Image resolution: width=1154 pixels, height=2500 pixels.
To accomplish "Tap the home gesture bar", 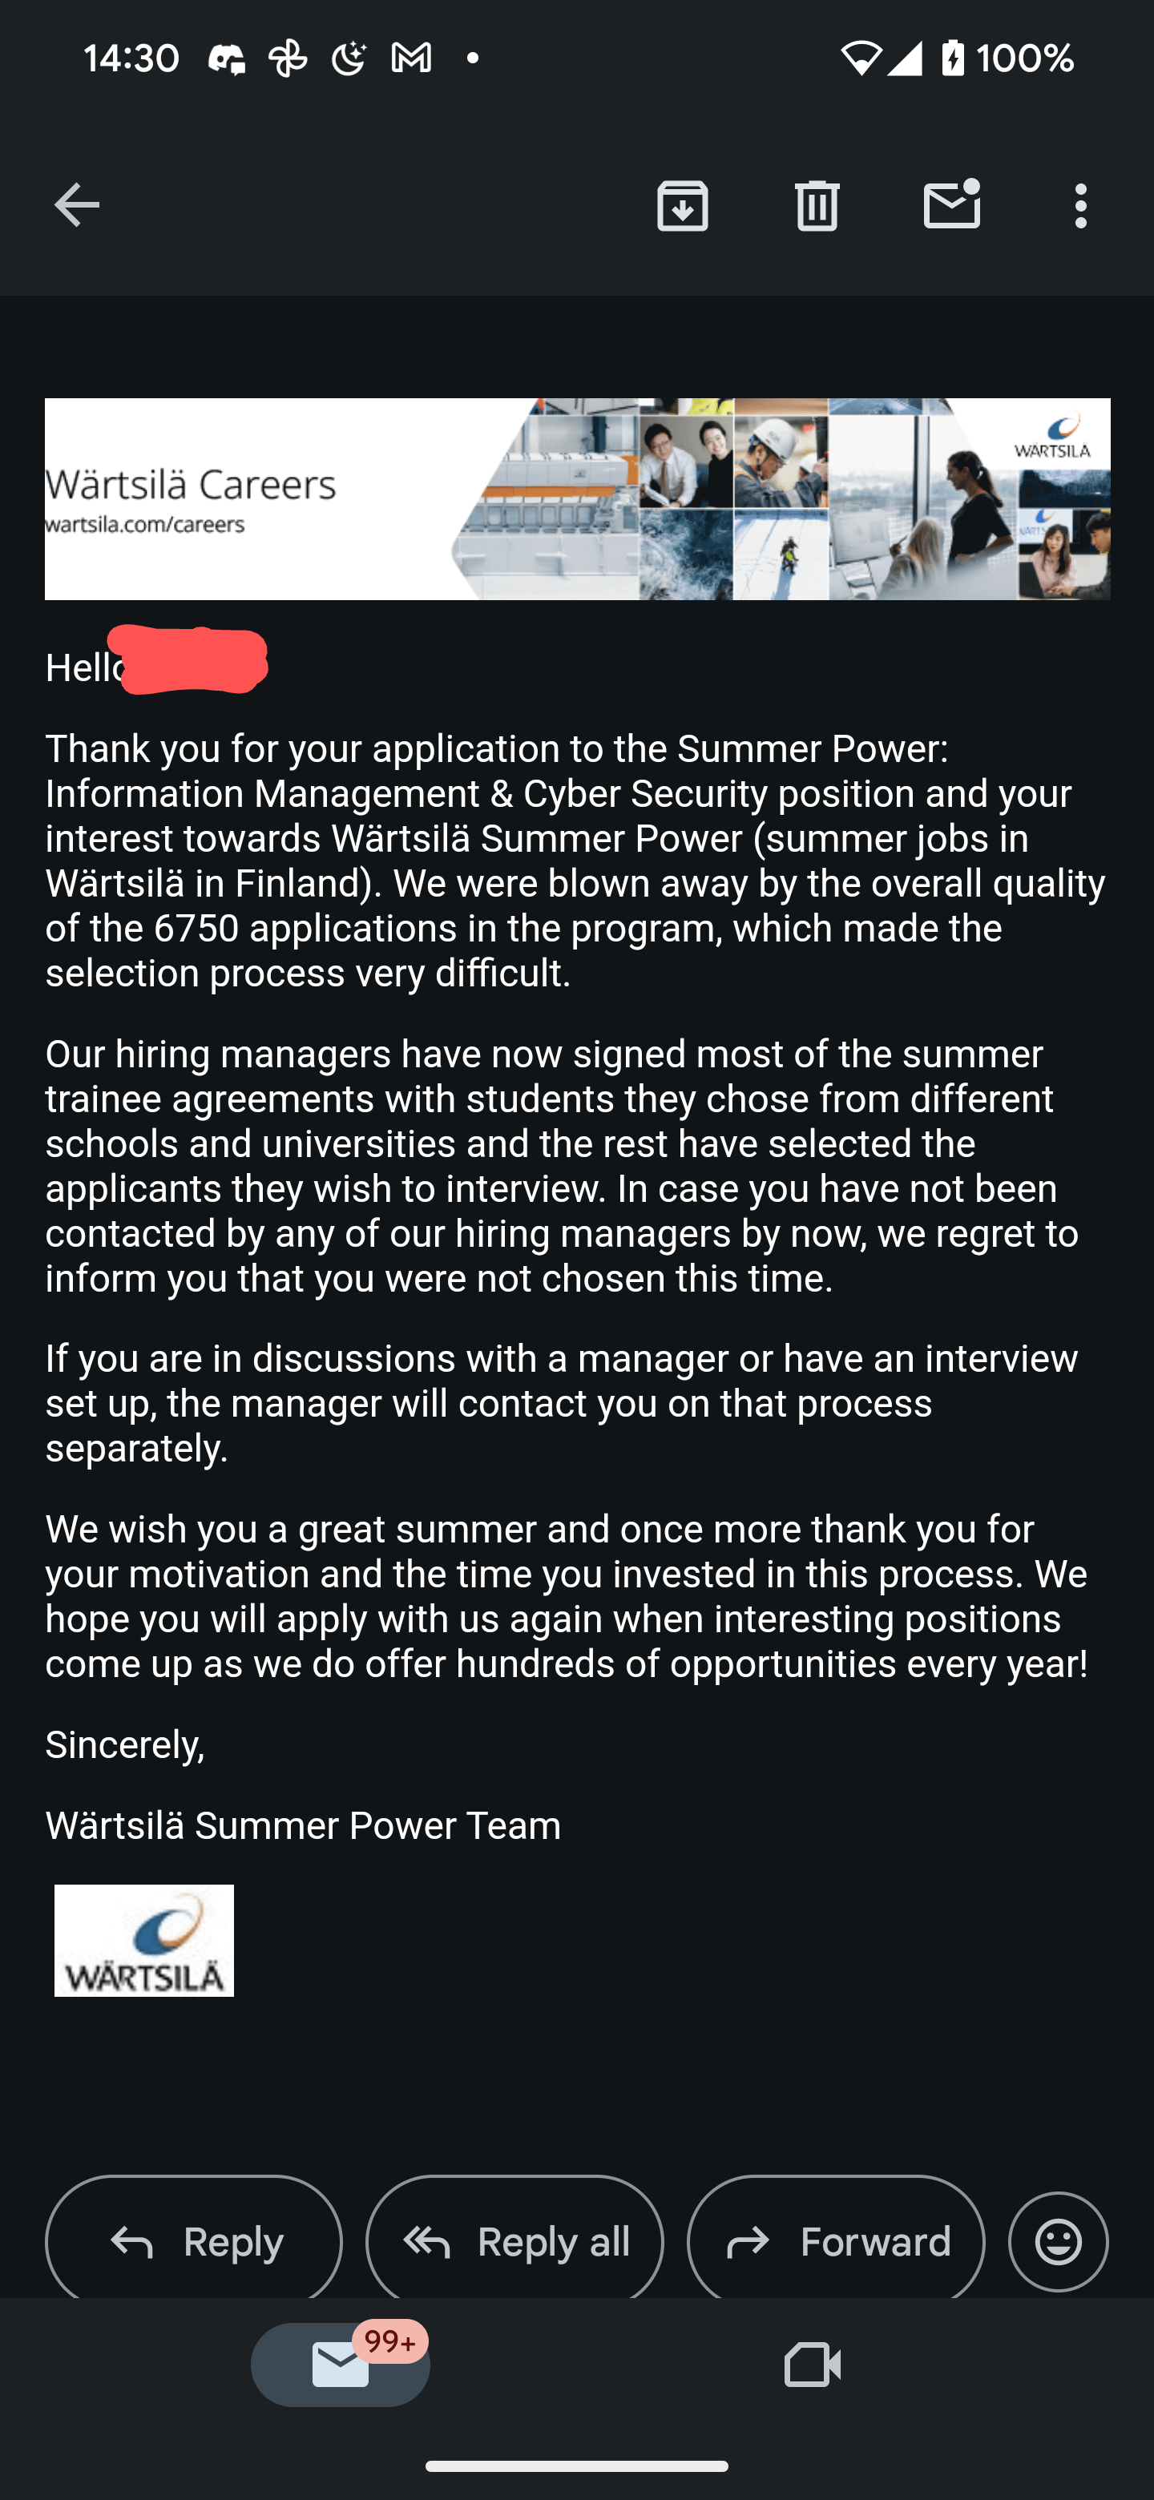I will 576,2466.
